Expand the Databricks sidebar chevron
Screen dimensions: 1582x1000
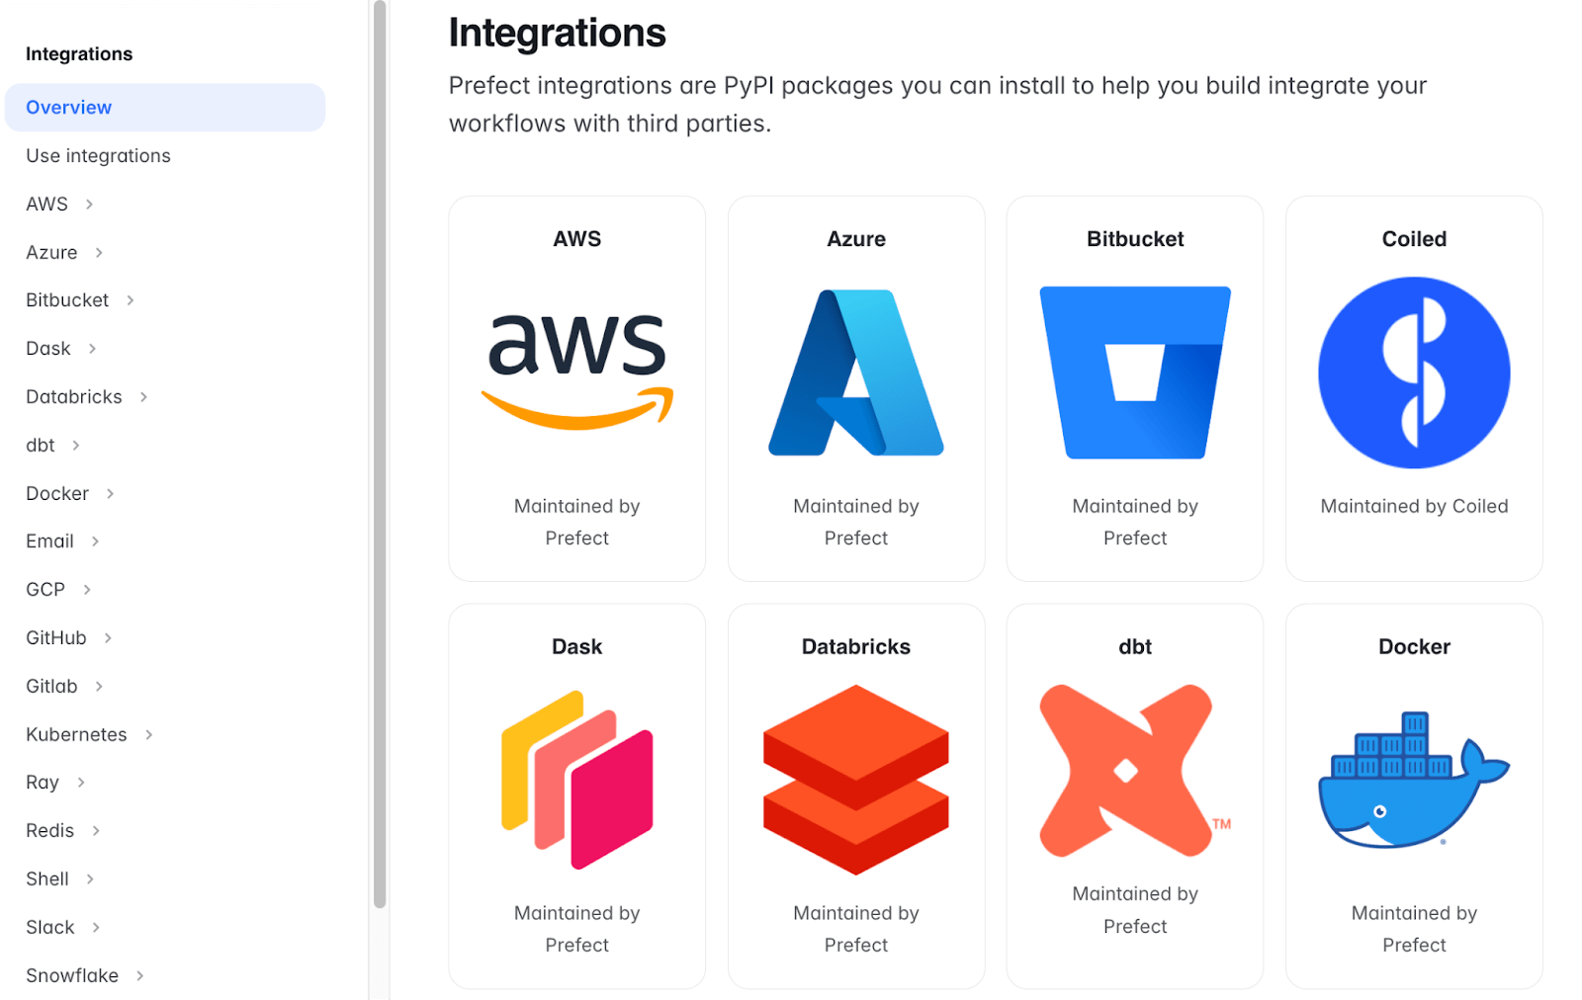[144, 397]
